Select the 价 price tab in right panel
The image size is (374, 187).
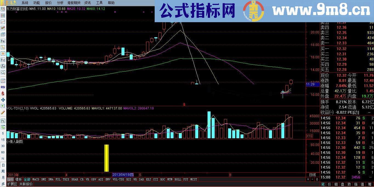coord(329,184)
